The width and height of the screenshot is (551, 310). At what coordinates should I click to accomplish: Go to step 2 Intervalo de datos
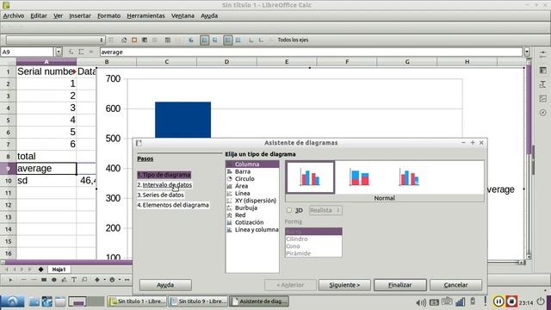point(164,185)
